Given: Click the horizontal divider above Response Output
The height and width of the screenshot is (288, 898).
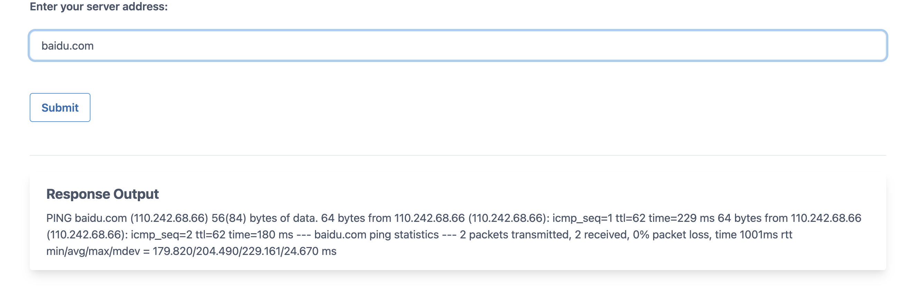Looking at the screenshot, I should coord(457,155).
